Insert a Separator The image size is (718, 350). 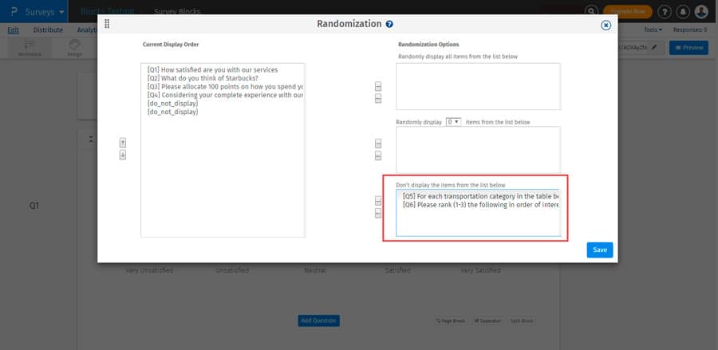(487, 321)
